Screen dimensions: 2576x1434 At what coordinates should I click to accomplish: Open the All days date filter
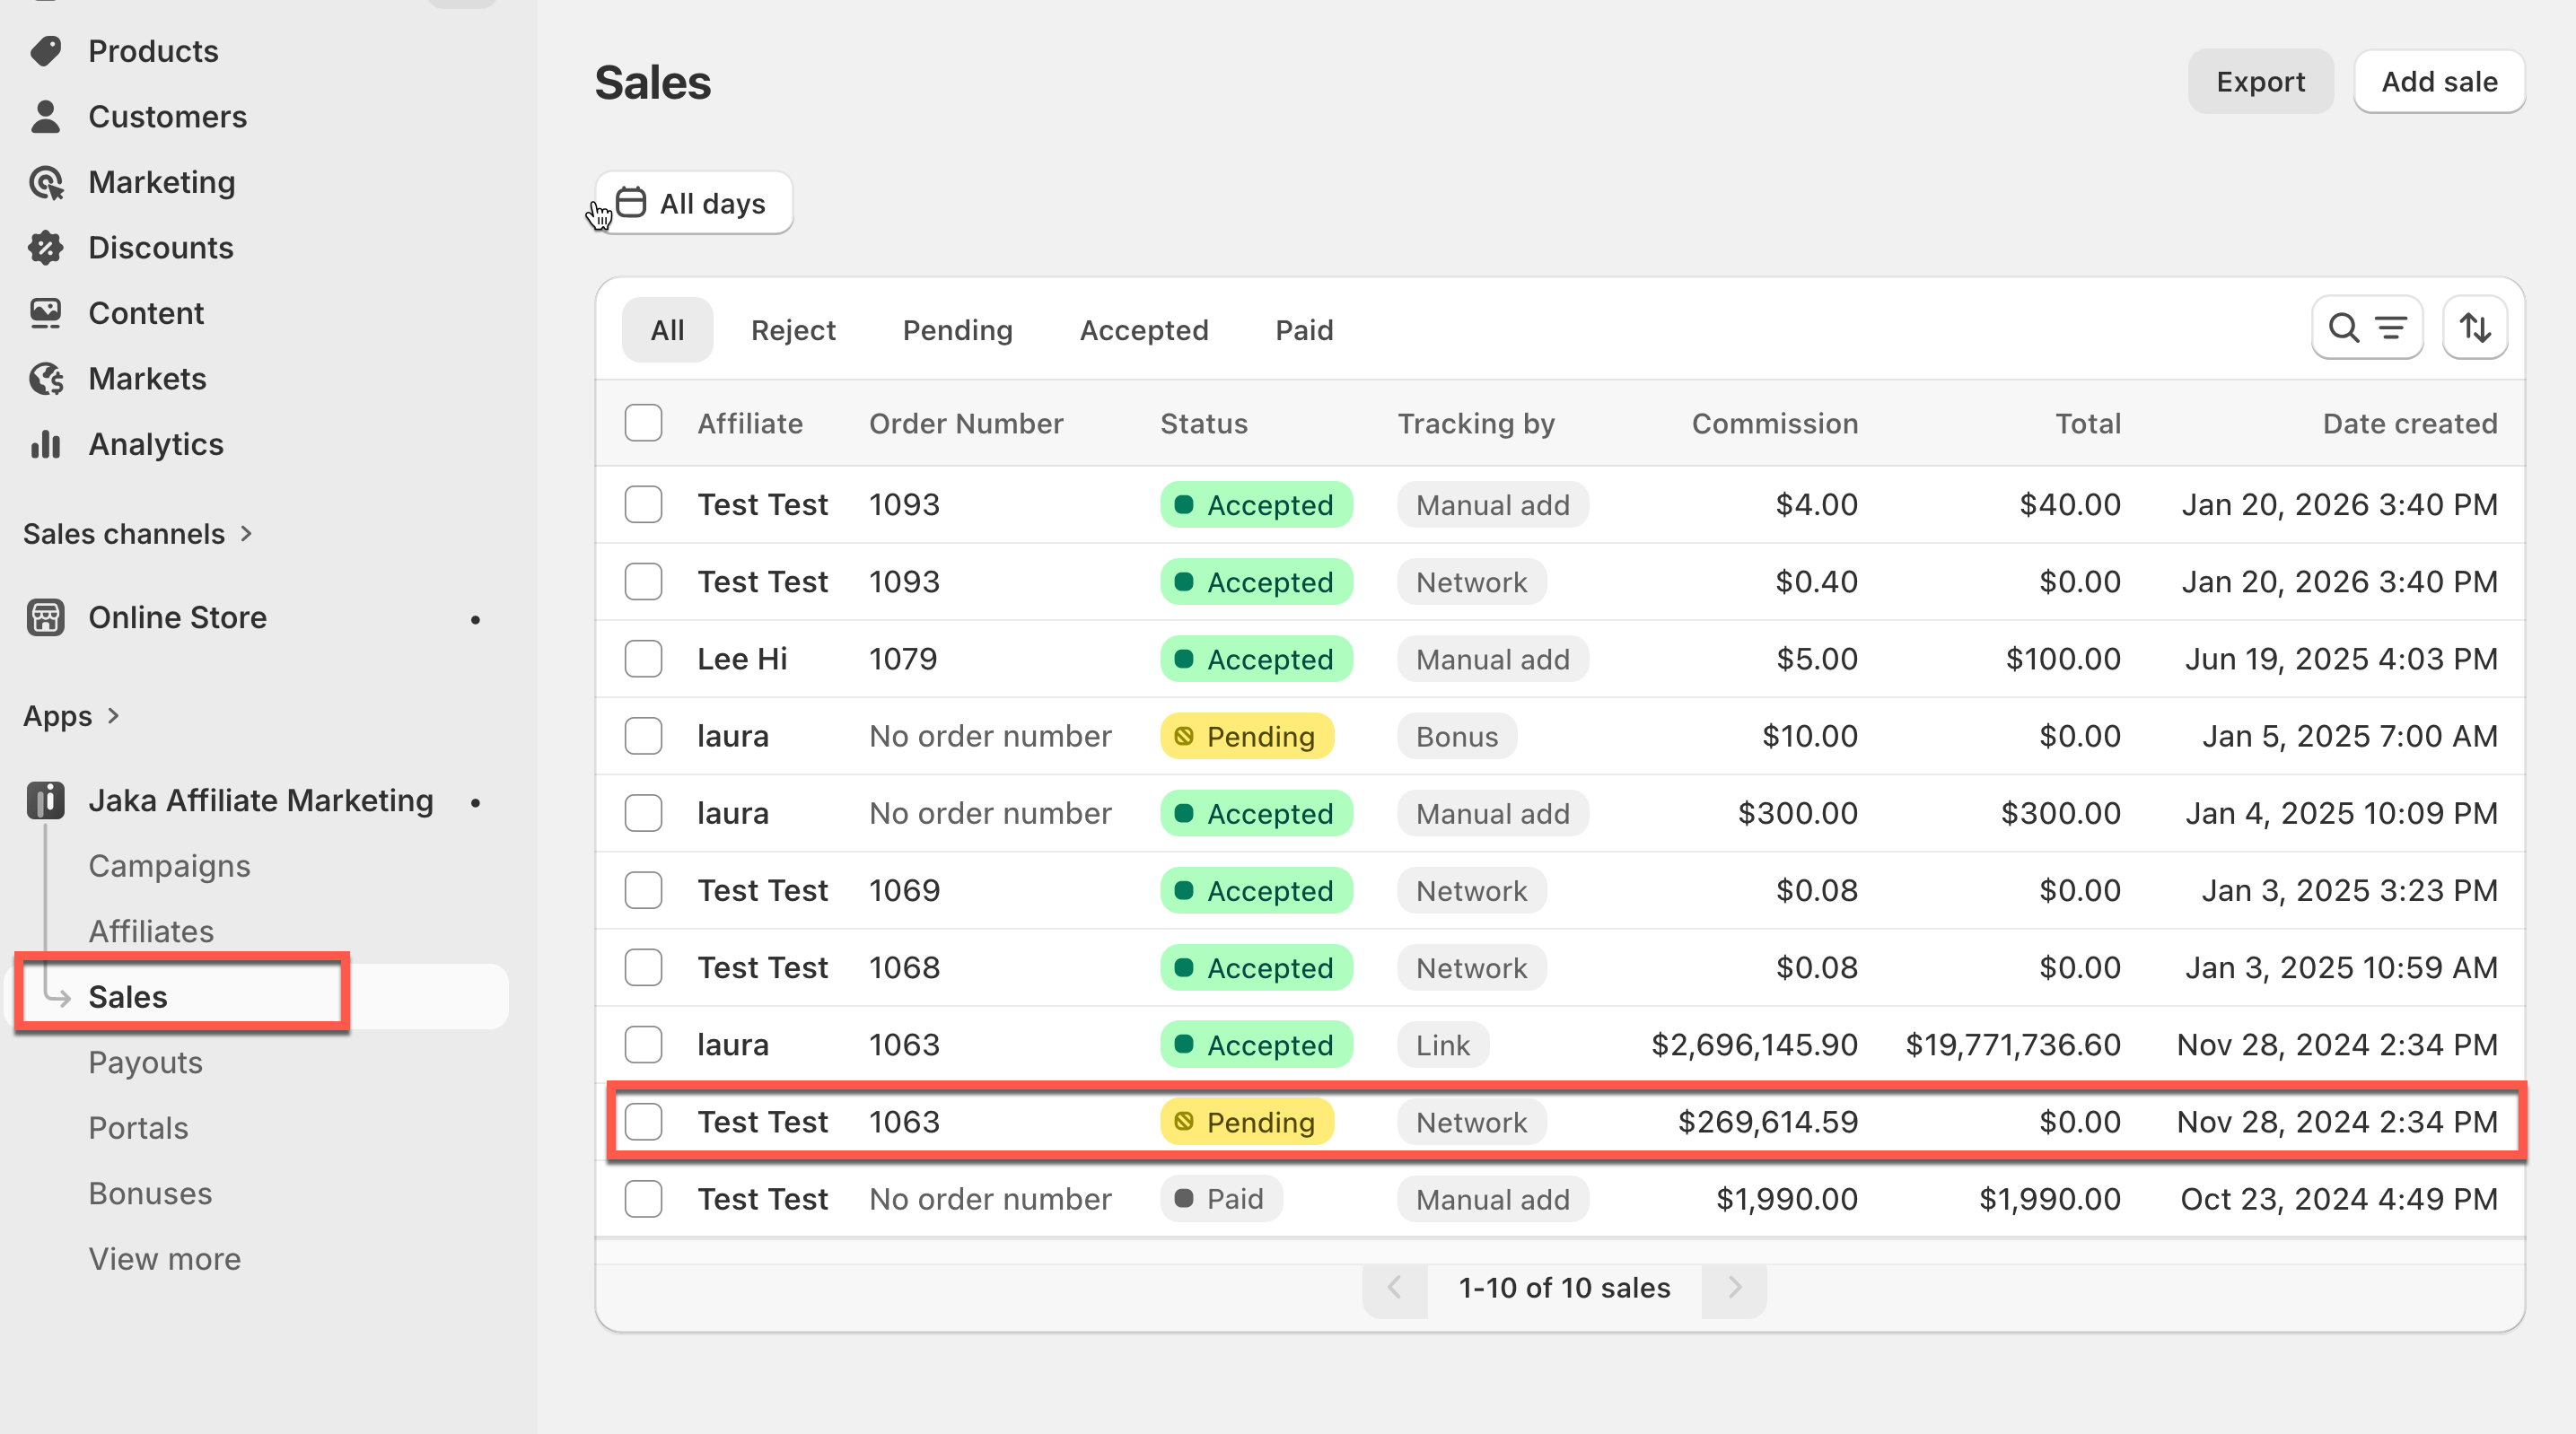694,203
